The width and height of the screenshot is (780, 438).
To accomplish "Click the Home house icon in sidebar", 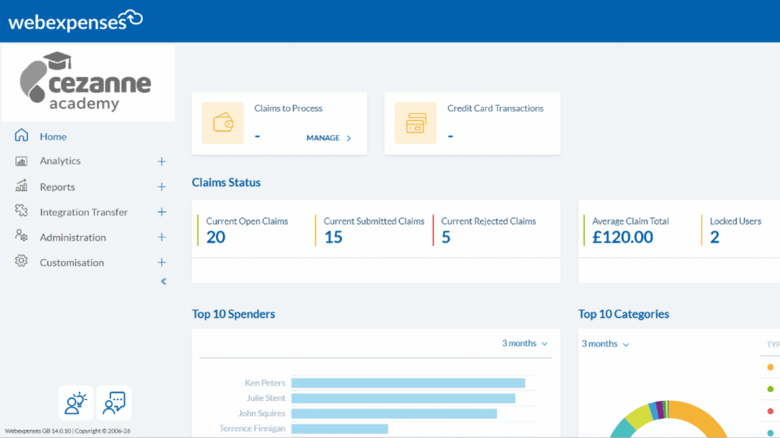I will coord(22,136).
